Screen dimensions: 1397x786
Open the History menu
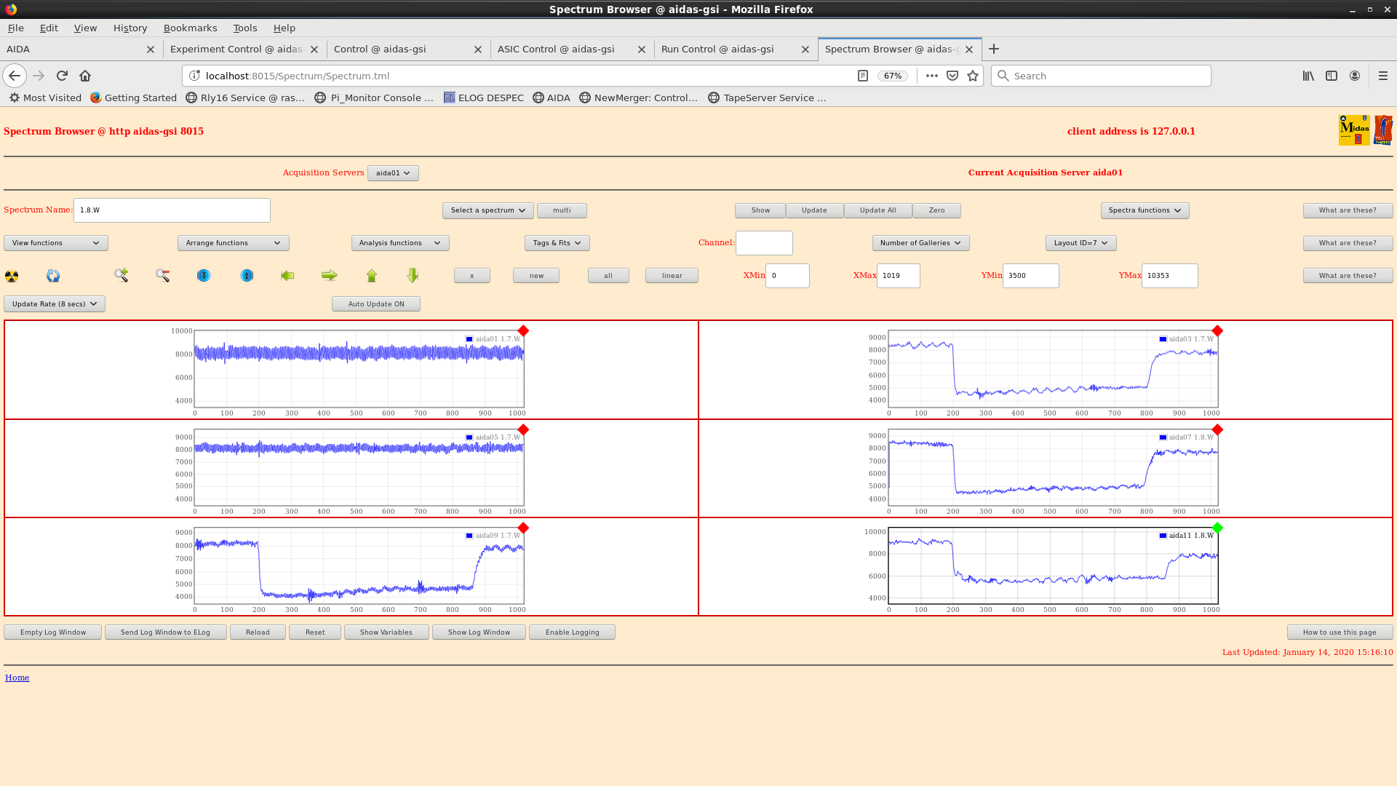point(130,28)
